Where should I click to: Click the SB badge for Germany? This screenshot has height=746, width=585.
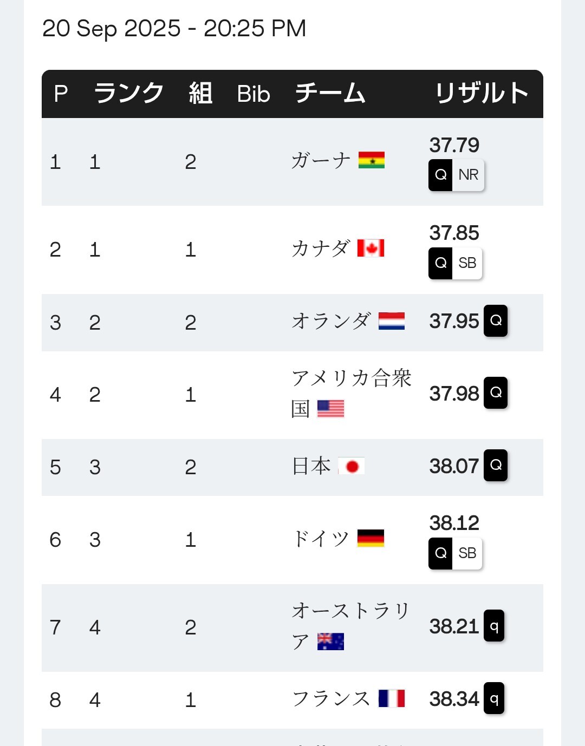(x=467, y=553)
